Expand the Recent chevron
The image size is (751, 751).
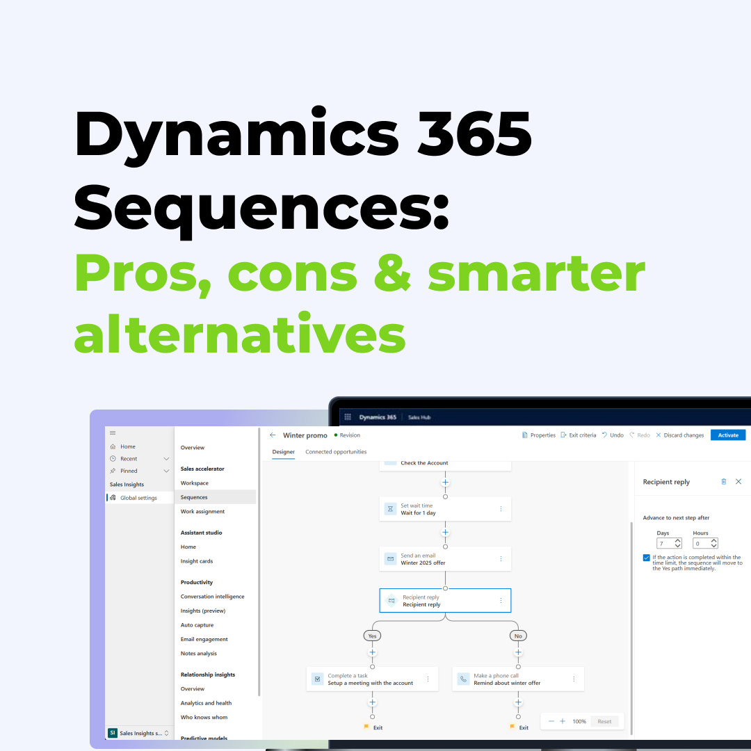[166, 459]
